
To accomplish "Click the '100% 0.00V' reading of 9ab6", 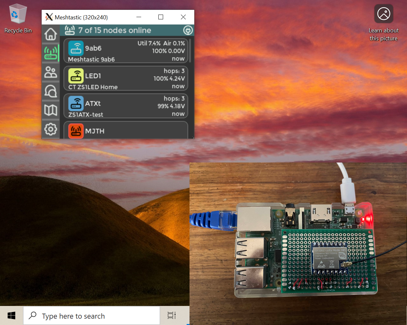I will tap(168, 51).
